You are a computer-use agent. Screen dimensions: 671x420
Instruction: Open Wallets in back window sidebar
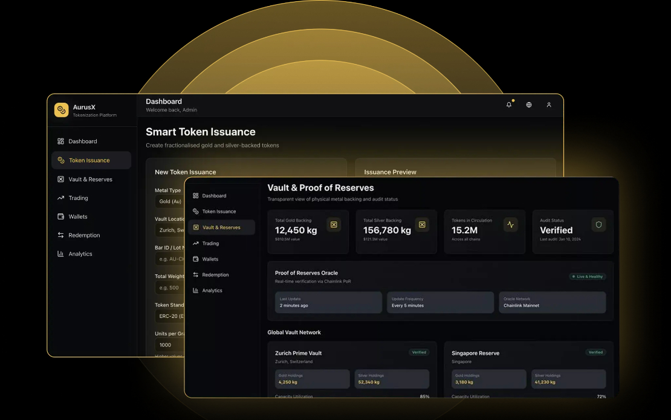91,216
